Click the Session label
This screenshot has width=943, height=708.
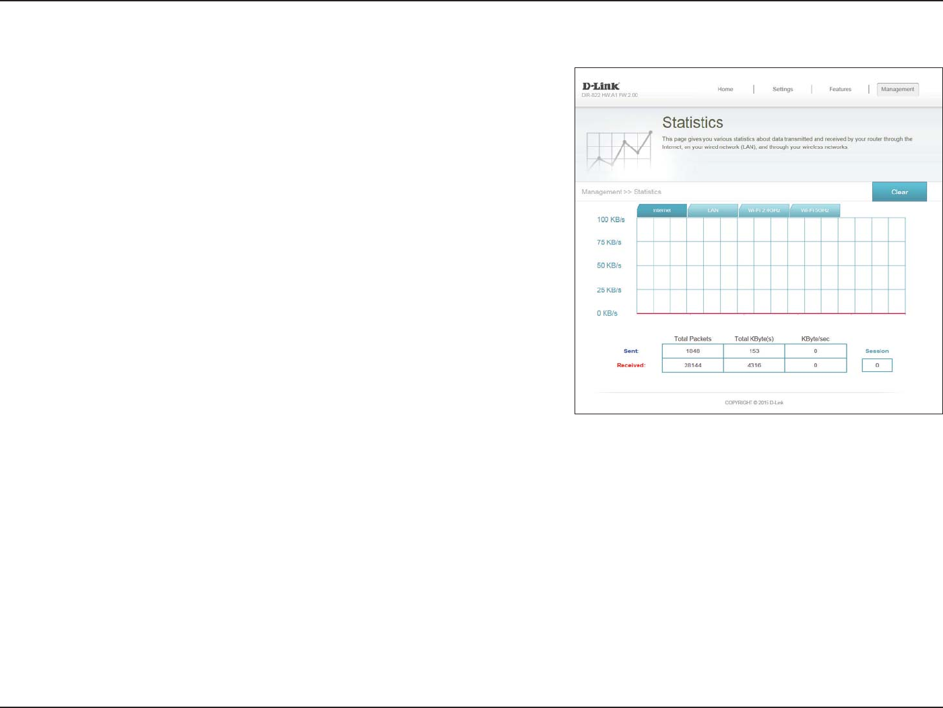[x=877, y=351]
